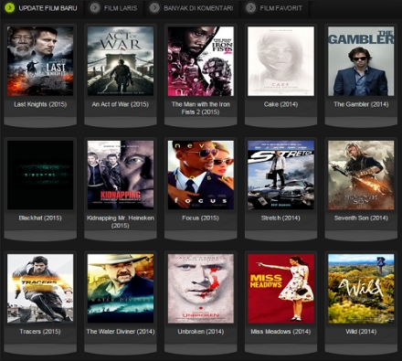Click The Gambler (2014) title link

361,104
